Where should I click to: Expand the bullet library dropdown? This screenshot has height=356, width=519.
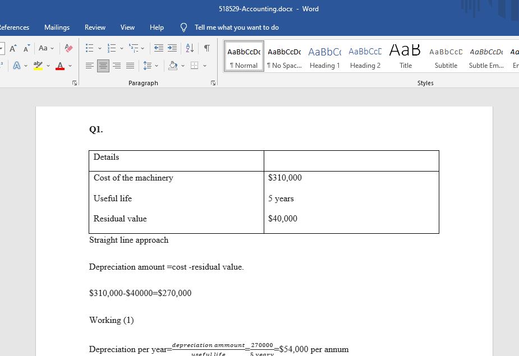[x=100, y=48]
